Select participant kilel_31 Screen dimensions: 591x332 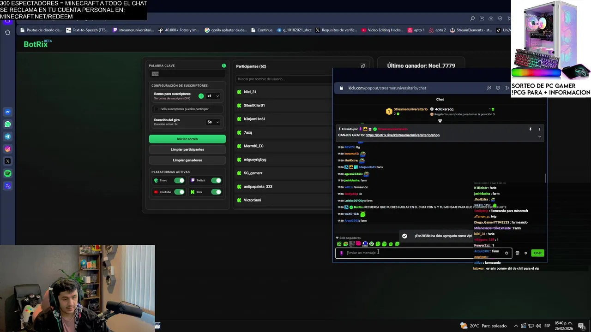(x=283, y=92)
